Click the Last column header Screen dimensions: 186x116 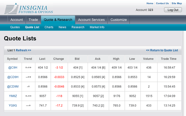click(43, 59)
